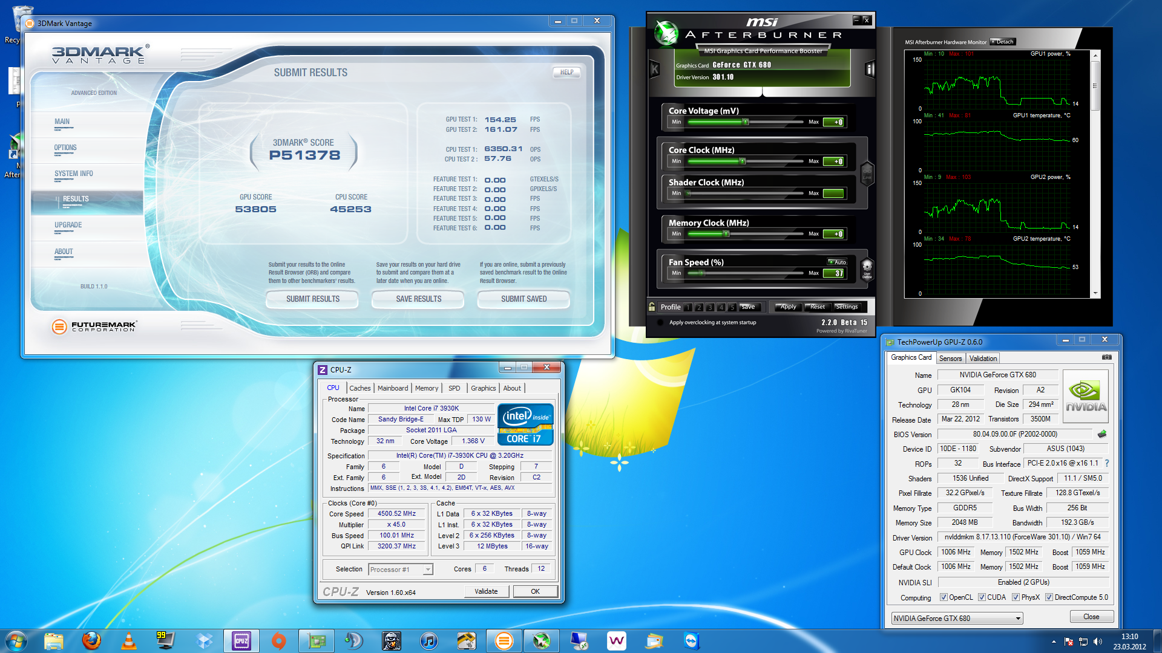Click the GPU-Z BIOS save chip icon

[x=1102, y=434]
